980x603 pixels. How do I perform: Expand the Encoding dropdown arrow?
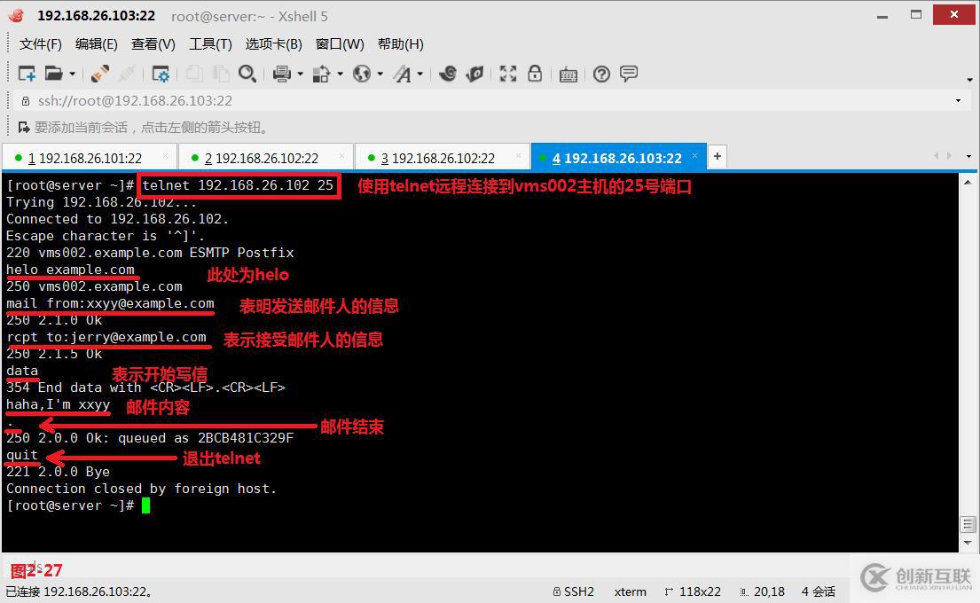[380, 74]
